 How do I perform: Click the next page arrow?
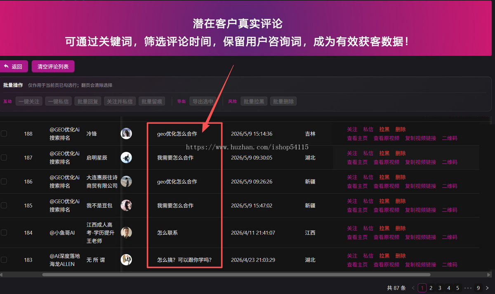point(487,288)
